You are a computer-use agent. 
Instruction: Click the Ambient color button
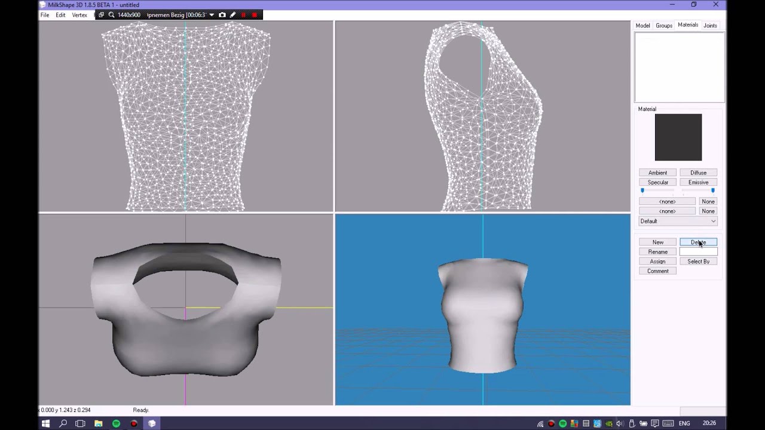point(657,173)
